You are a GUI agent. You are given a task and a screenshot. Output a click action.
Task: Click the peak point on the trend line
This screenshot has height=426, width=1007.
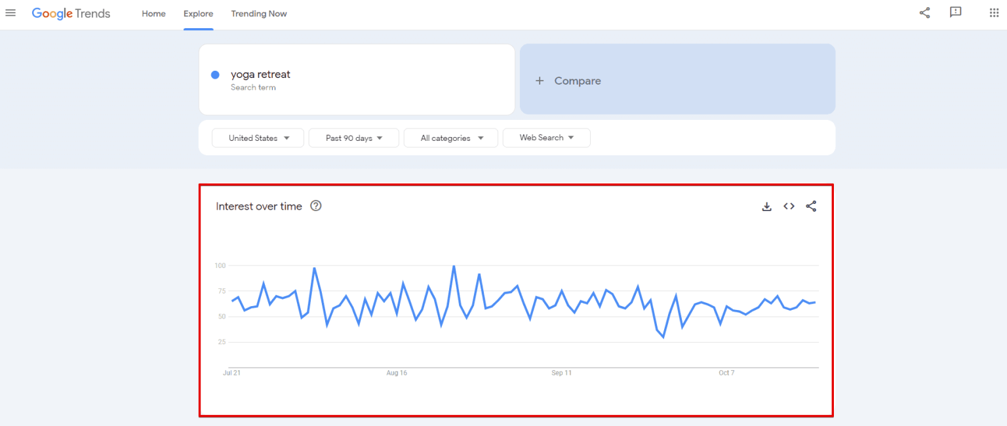point(454,265)
